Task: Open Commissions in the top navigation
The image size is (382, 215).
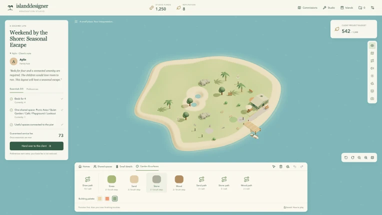Action: point(307,8)
